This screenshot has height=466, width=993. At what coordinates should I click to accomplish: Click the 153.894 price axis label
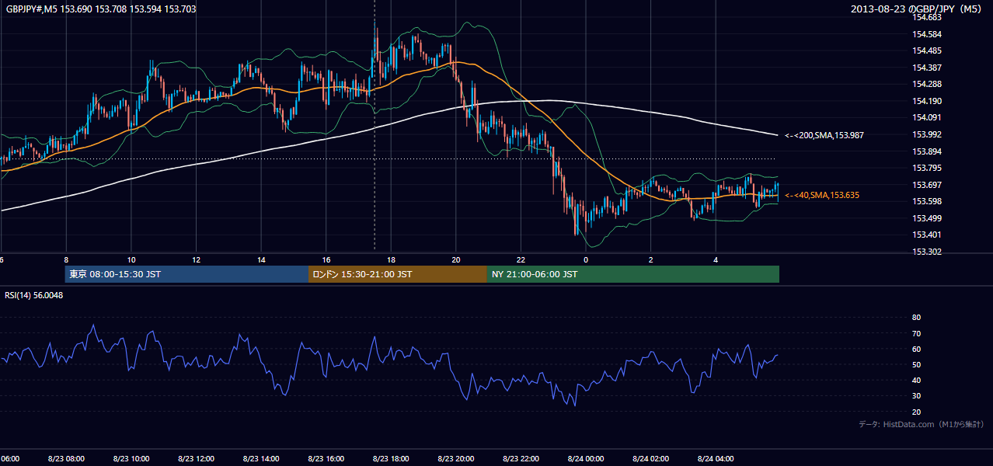click(x=927, y=151)
